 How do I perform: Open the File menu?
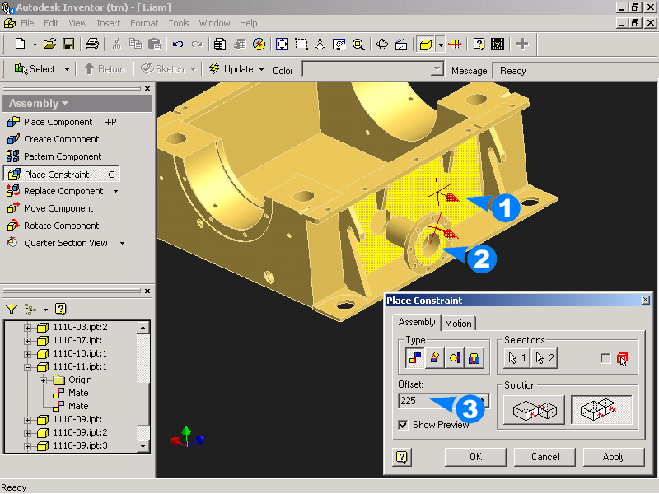click(x=27, y=23)
